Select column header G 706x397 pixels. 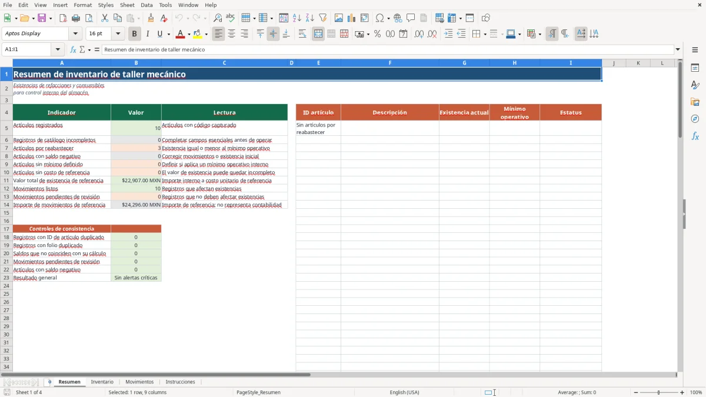coord(464,63)
